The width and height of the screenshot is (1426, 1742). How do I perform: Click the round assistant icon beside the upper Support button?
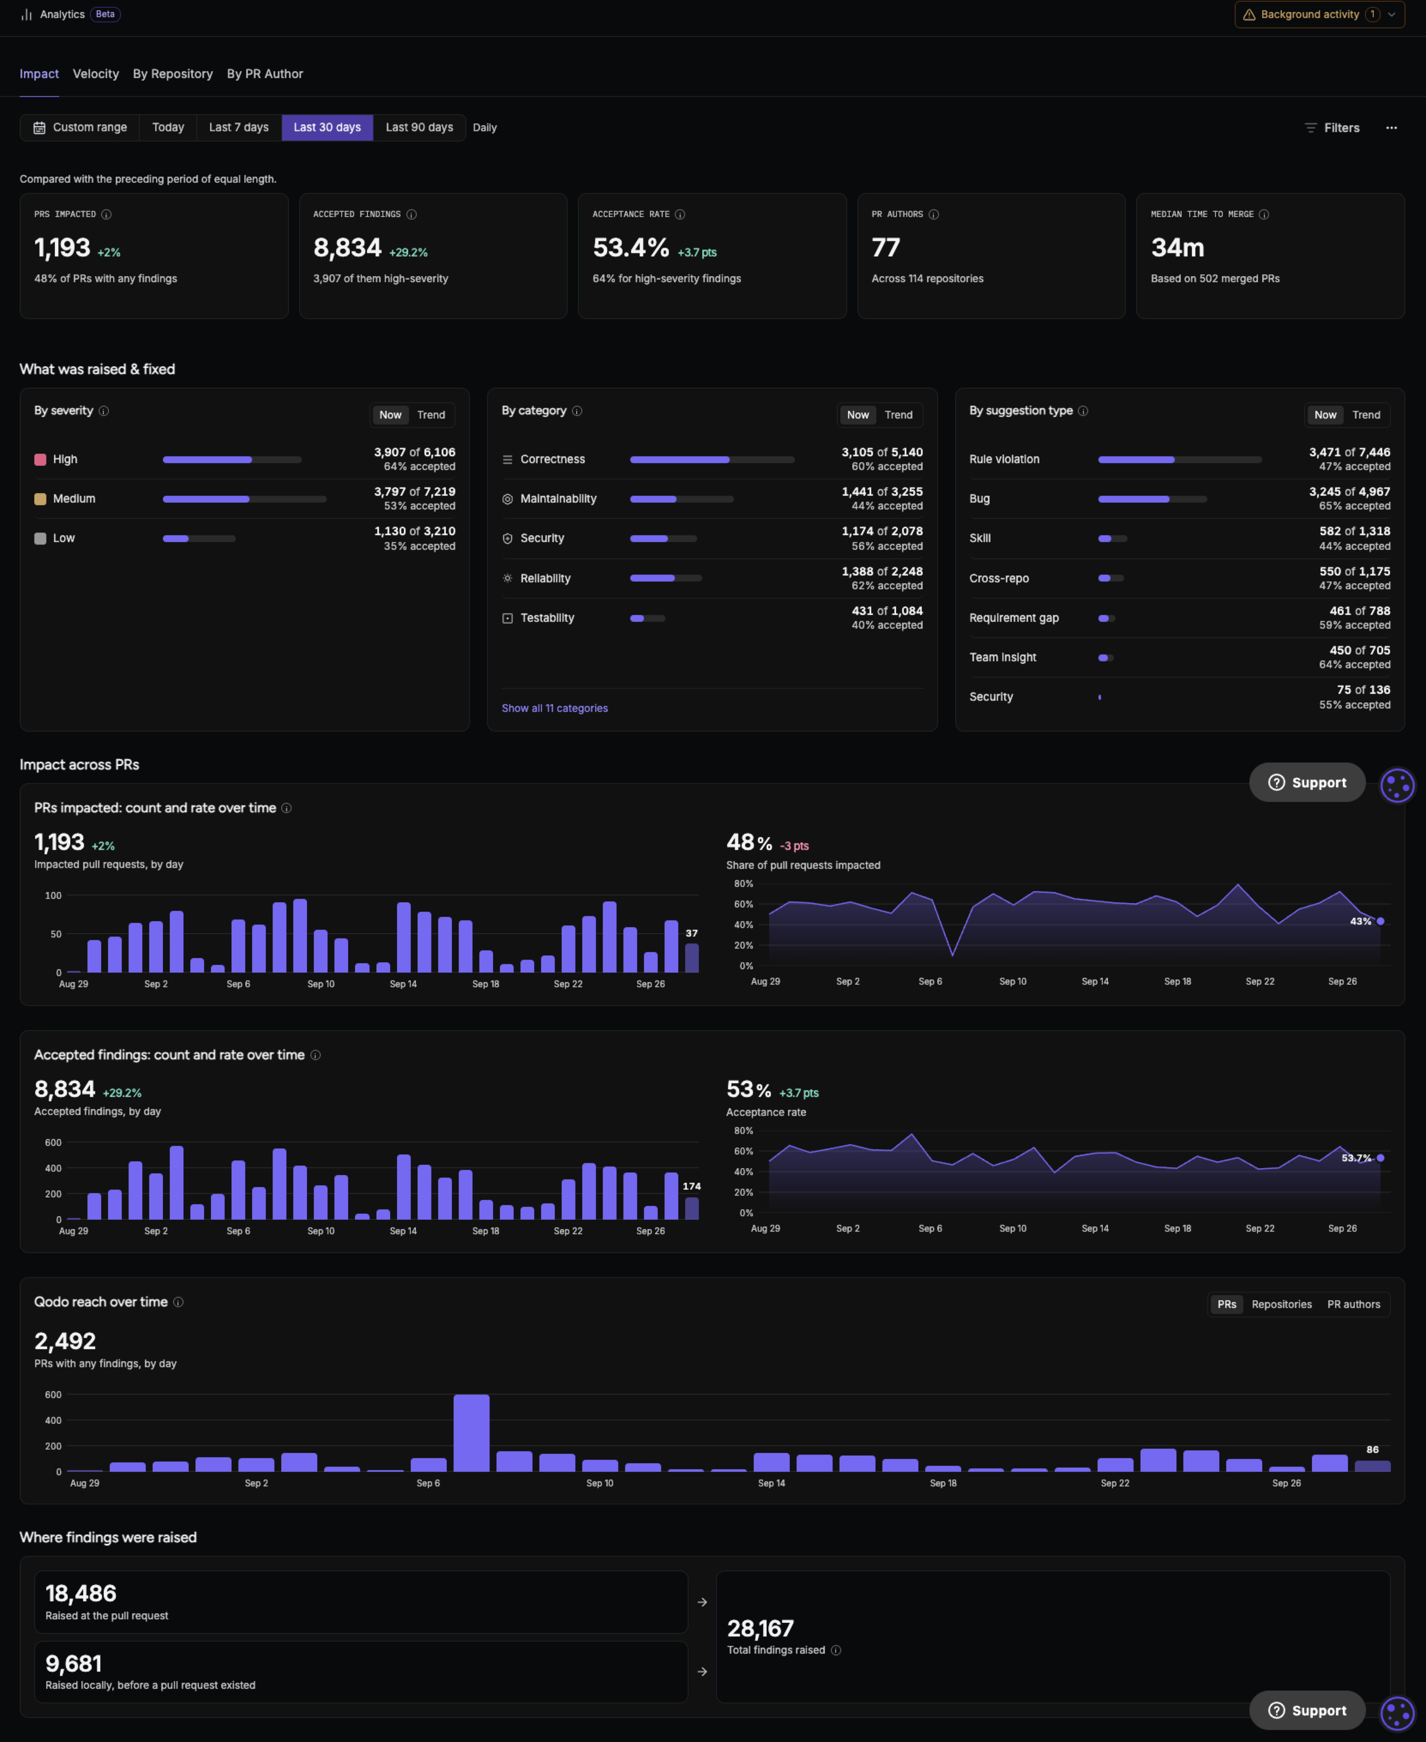pos(1396,786)
